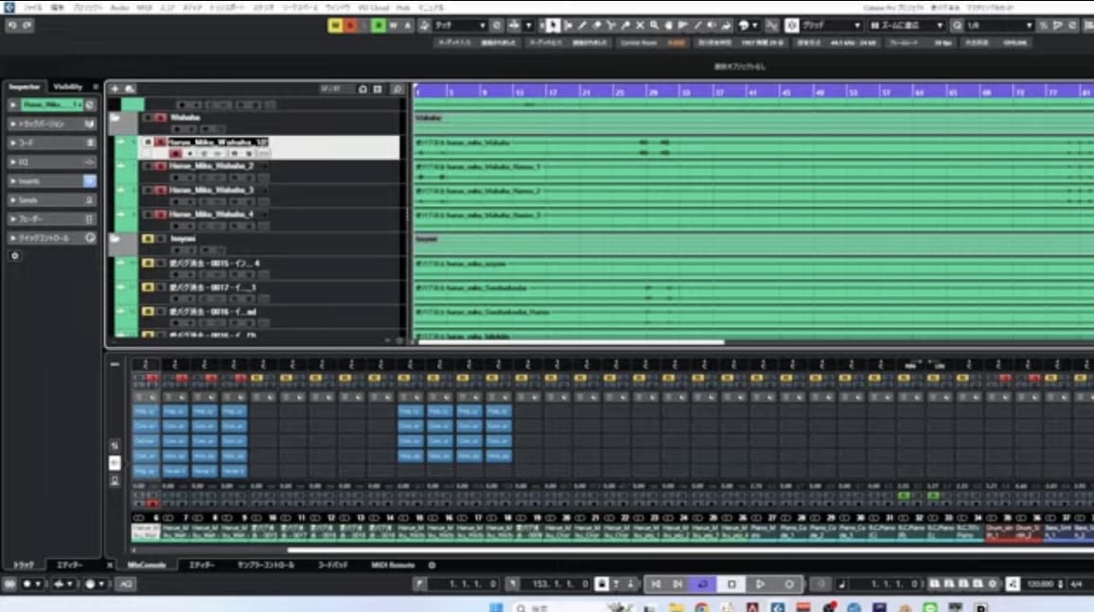Collapse the Inayasi folder track
The image size is (1094, 612).
[x=115, y=239]
